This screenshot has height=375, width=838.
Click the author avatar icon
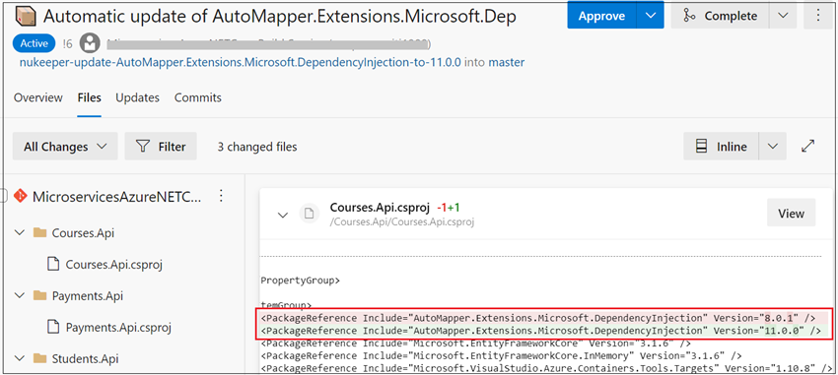pos(90,43)
